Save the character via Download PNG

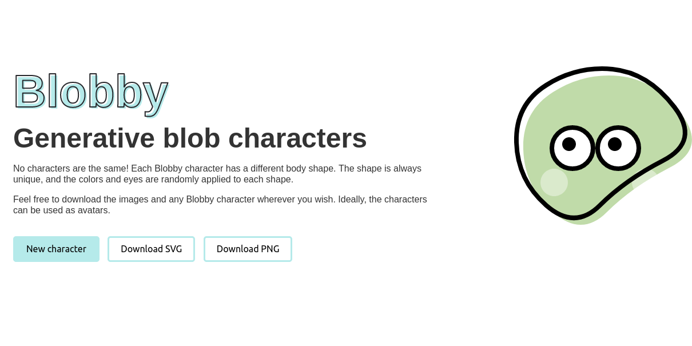tap(248, 249)
